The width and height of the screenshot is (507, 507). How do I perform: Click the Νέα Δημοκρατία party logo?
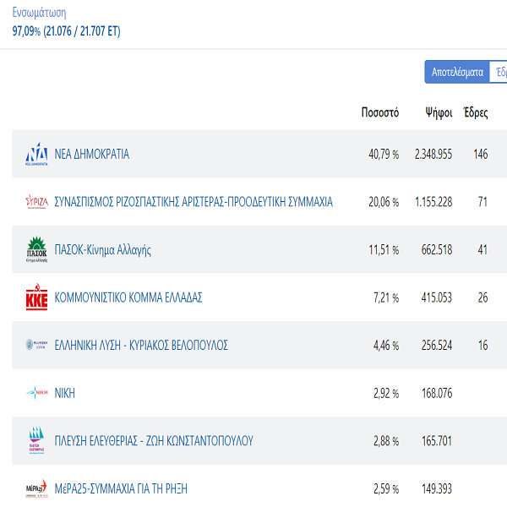point(36,154)
